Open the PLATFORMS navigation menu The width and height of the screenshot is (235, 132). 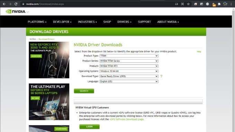37,22
